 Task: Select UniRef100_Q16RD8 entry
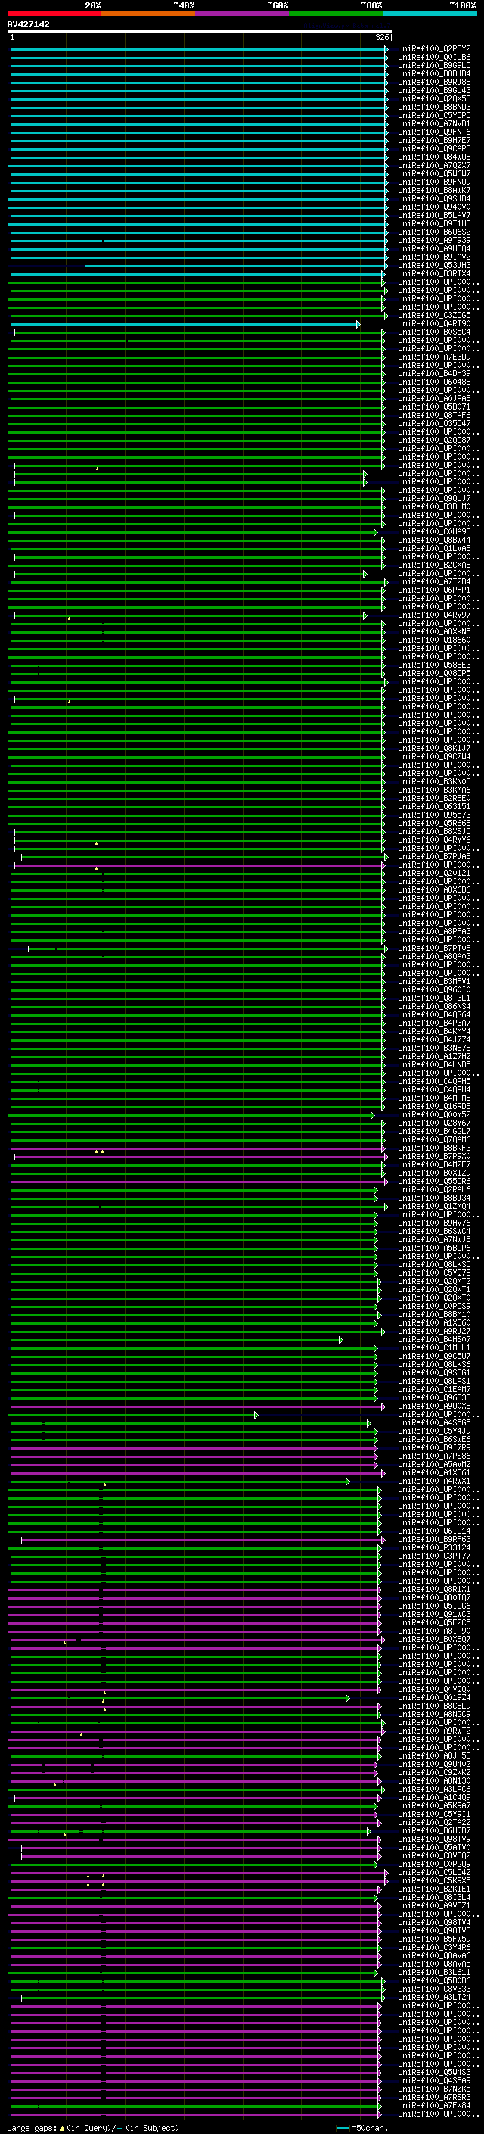(434, 1106)
